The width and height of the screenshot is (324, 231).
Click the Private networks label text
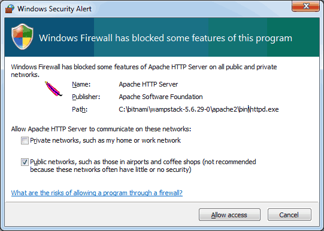click(x=105, y=140)
